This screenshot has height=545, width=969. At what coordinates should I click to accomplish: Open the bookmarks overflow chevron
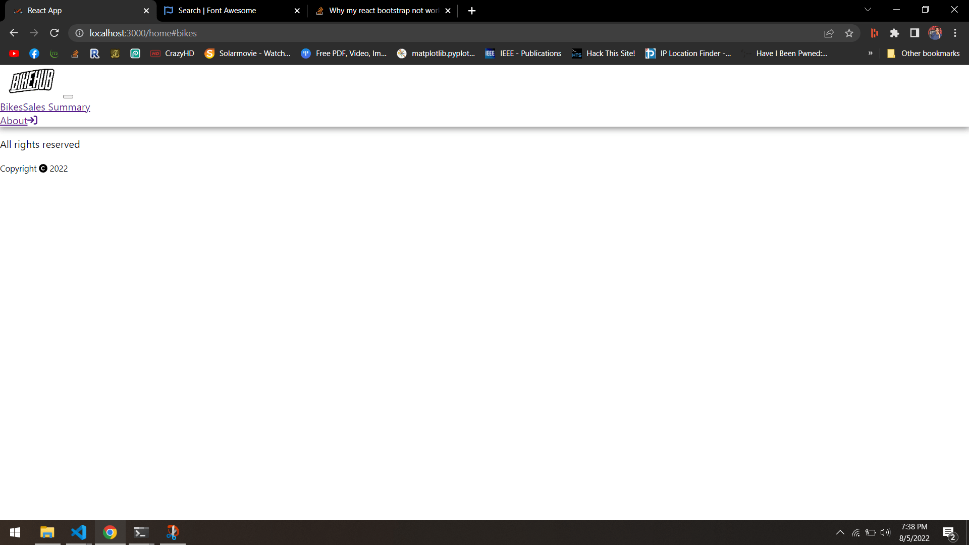(x=871, y=53)
